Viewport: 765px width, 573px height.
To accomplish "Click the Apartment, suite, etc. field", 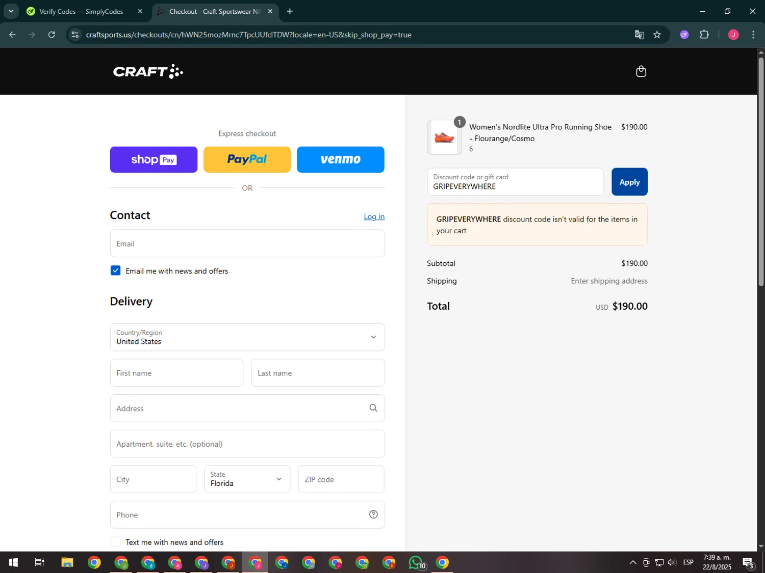I will [247, 444].
